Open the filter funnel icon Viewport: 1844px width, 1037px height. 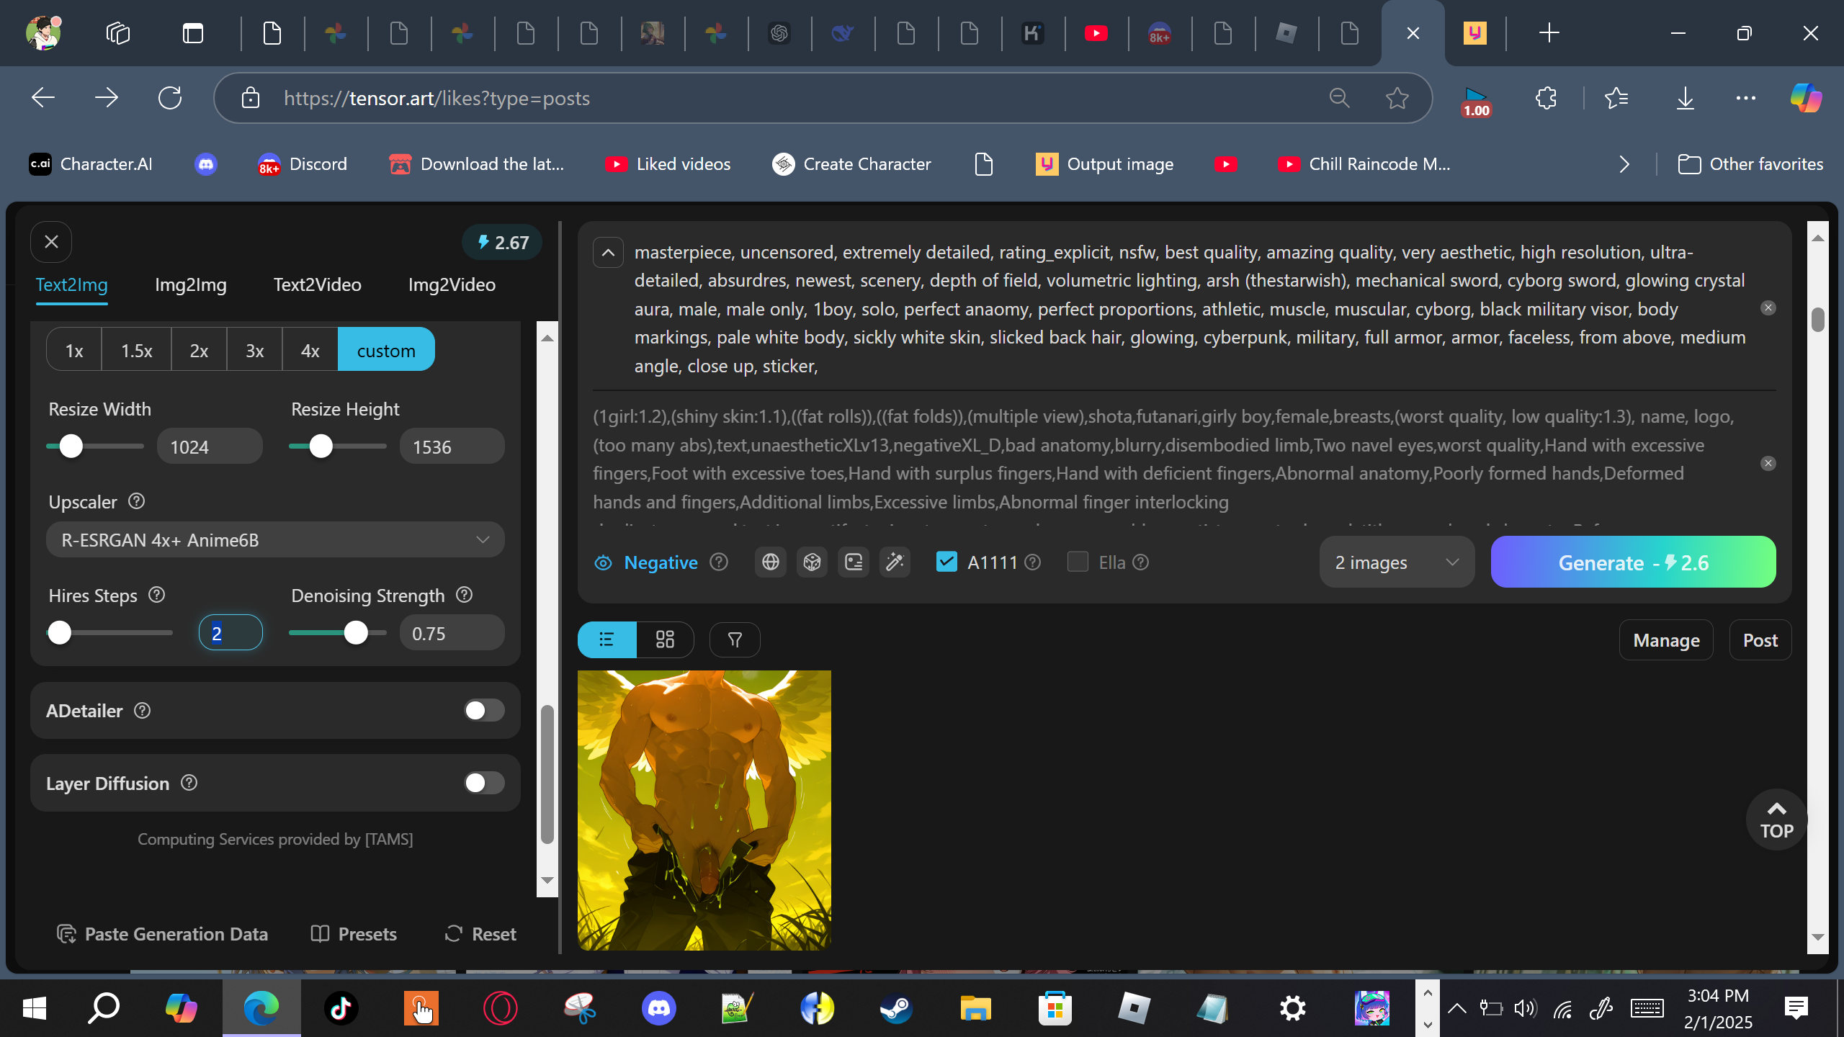(735, 639)
